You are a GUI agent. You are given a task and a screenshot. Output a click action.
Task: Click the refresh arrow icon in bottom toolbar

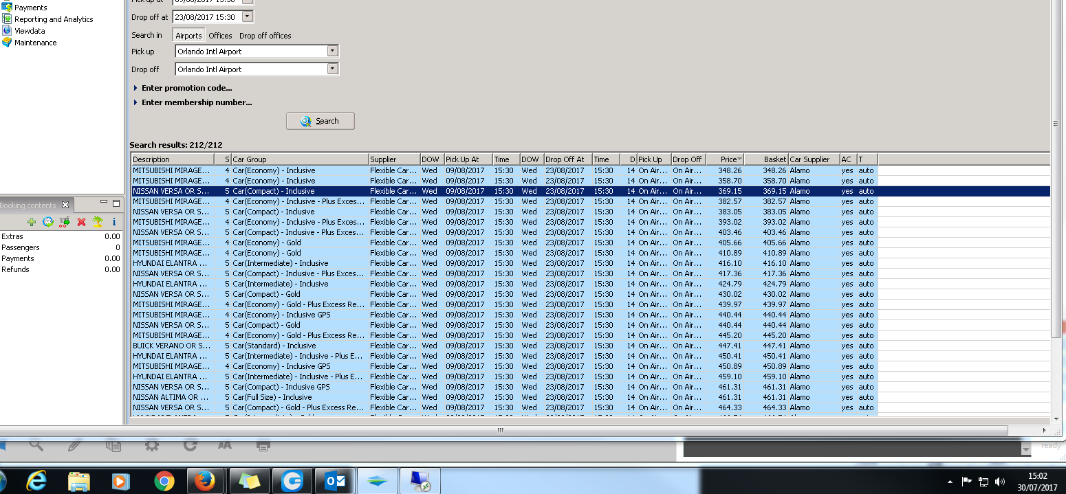pos(191,445)
